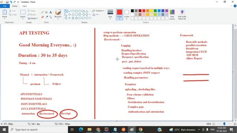Switch to the View tab
Screen dimensions: 237x133
coord(24,6)
